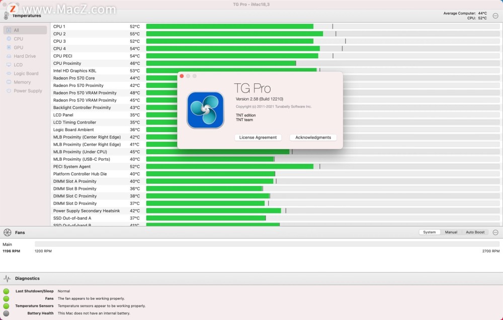Click the Diagnostics pulse icon
This screenshot has width=503, height=320.
(7, 278)
